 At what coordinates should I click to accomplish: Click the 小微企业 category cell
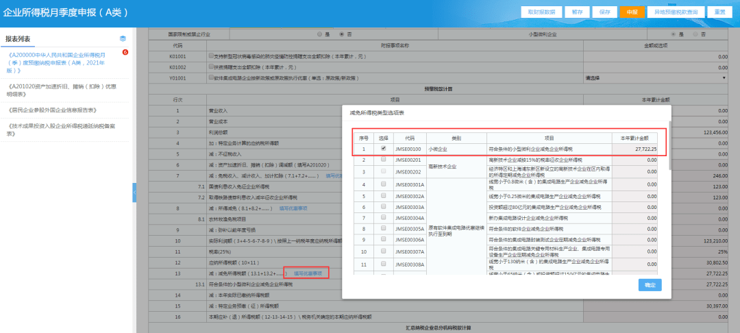click(x=457, y=149)
